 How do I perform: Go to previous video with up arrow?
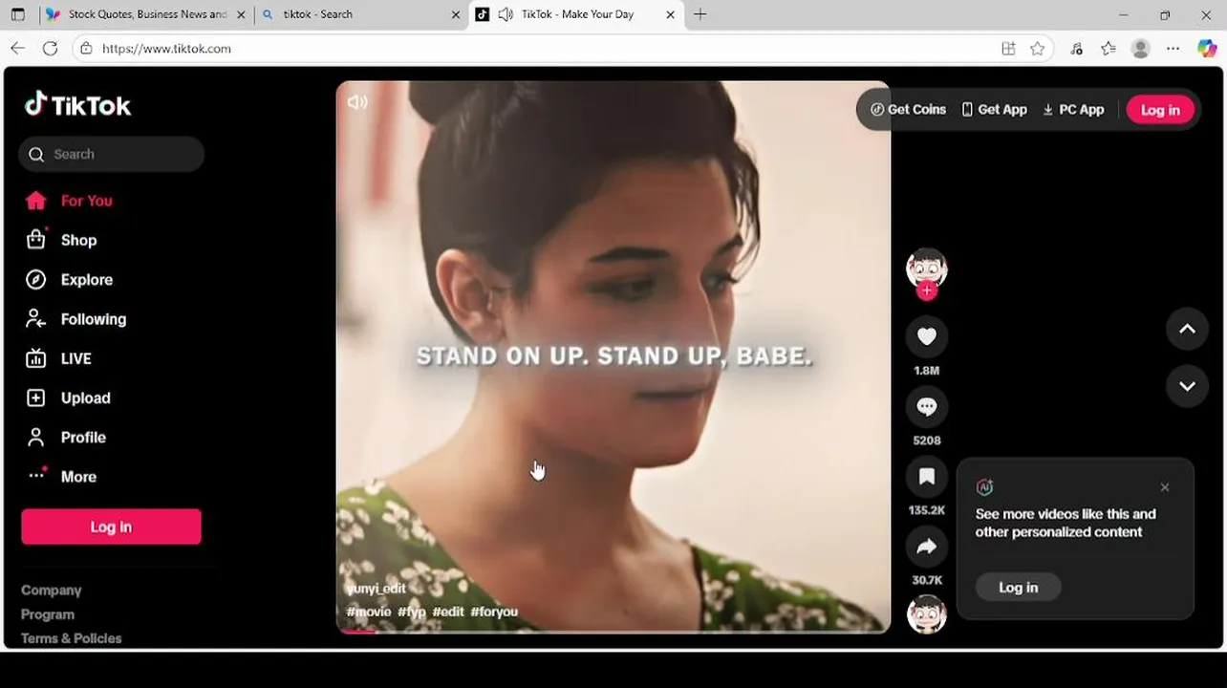(x=1187, y=329)
